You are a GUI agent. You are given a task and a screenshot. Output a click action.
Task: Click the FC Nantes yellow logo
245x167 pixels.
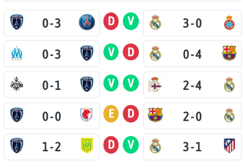click(x=87, y=146)
